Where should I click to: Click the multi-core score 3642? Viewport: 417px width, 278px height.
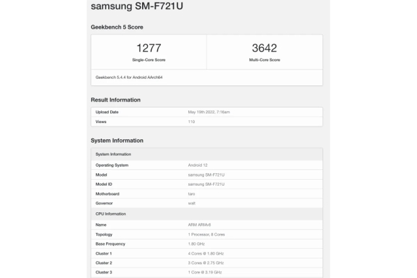[265, 48]
